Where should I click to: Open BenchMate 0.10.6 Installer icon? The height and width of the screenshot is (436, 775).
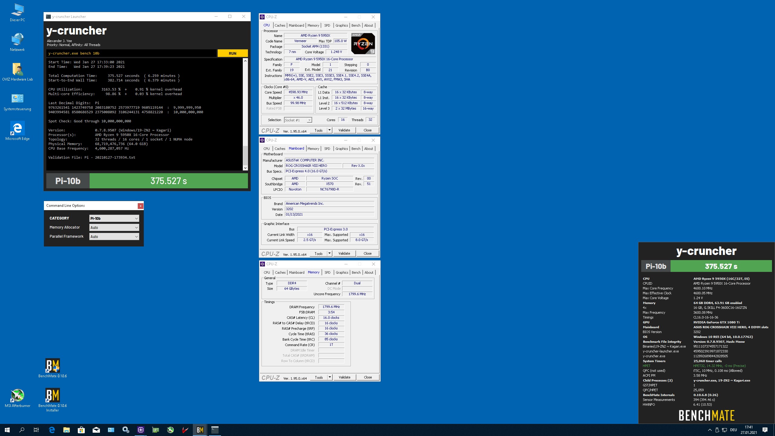pyautogui.click(x=52, y=400)
